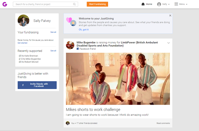Expand the Sally account dropdown arrow

pyautogui.click(x=169, y=4)
